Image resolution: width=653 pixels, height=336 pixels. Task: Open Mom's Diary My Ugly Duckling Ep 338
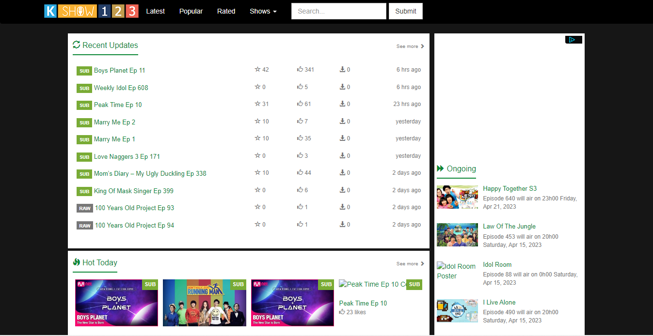coord(150,173)
